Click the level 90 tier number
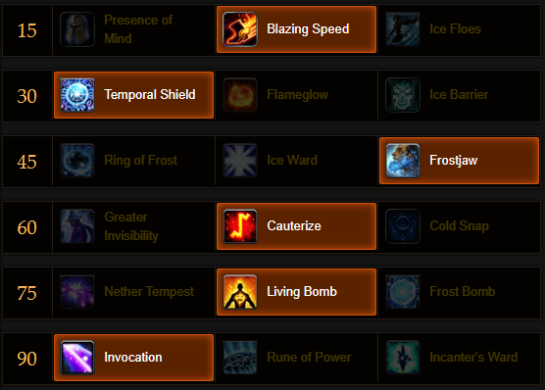This screenshot has width=545, height=390. pyautogui.click(x=27, y=359)
